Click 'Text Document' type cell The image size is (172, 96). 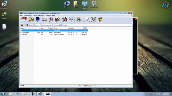[59, 34]
